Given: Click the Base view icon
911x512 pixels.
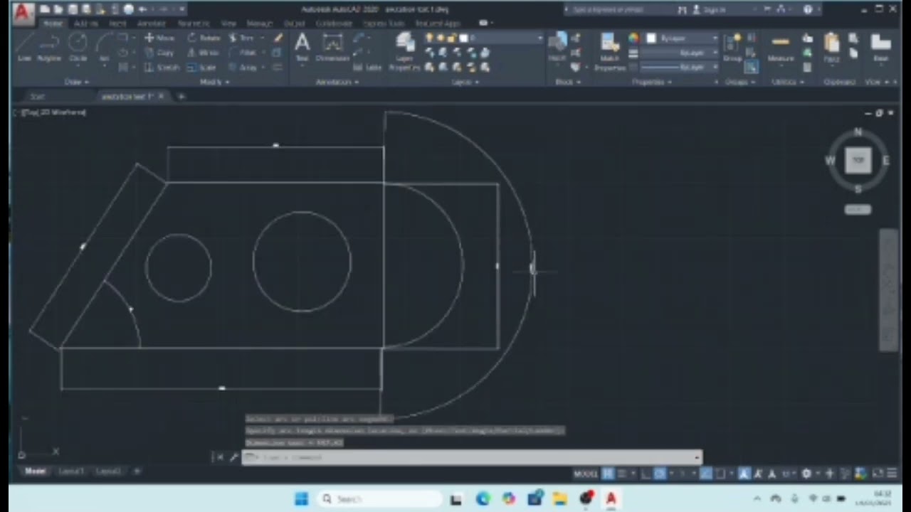Looking at the screenshot, I should click(x=881, y=48).
